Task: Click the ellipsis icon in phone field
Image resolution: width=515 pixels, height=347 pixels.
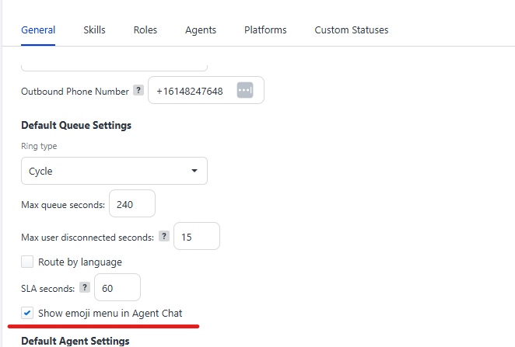Action: pyautogui.click(x=245, y=90)
